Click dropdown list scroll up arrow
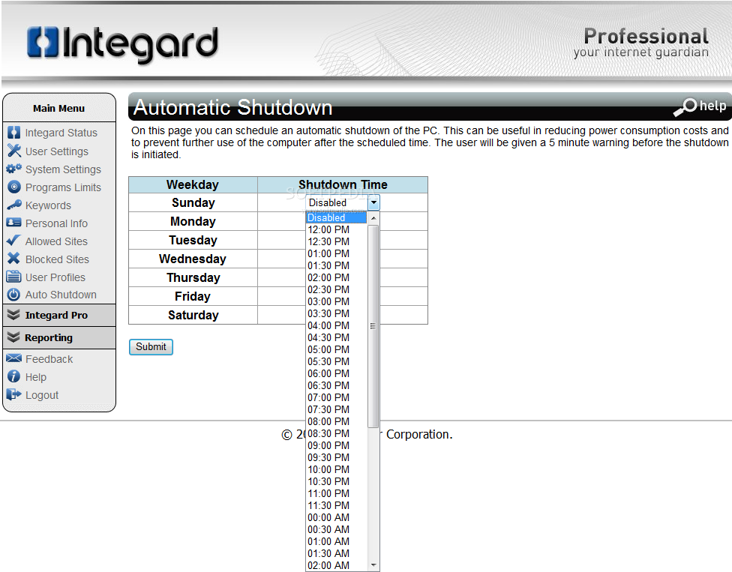The width and height of the screenshot is (732, 572). [373, 218]
